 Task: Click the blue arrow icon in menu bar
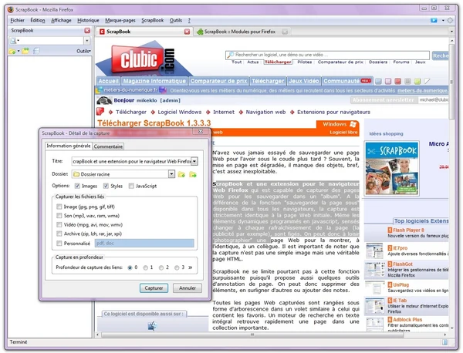pos(434,20)
